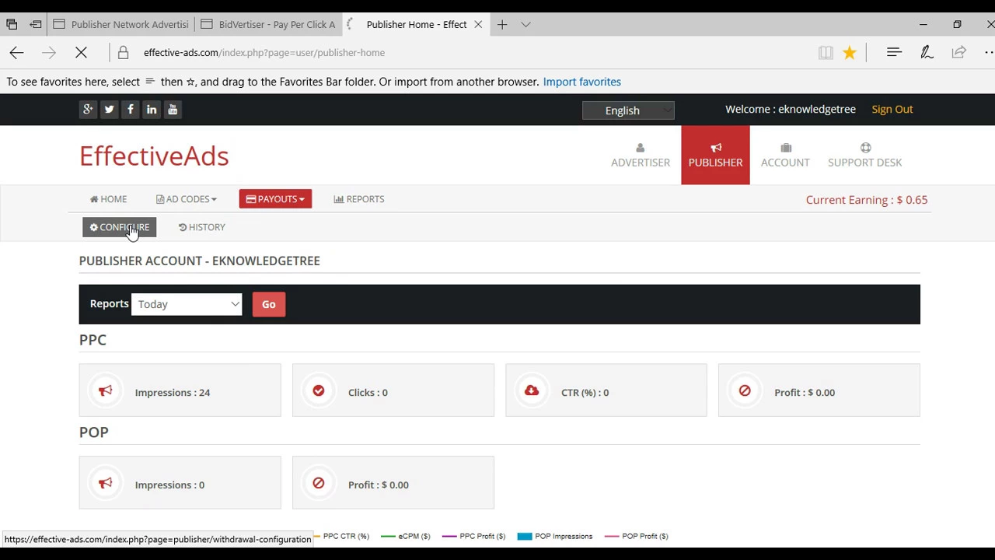Open the language English dropdown
This screenshot has width=995, height=560.
pyautogui.click(x=628, y=110)
